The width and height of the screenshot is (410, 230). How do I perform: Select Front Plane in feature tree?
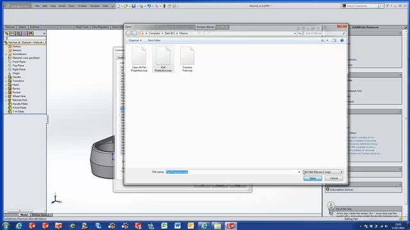[x=19, y=62]
